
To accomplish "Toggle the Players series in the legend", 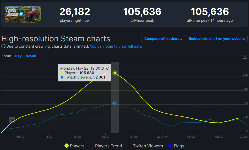I will click(74, 146).
